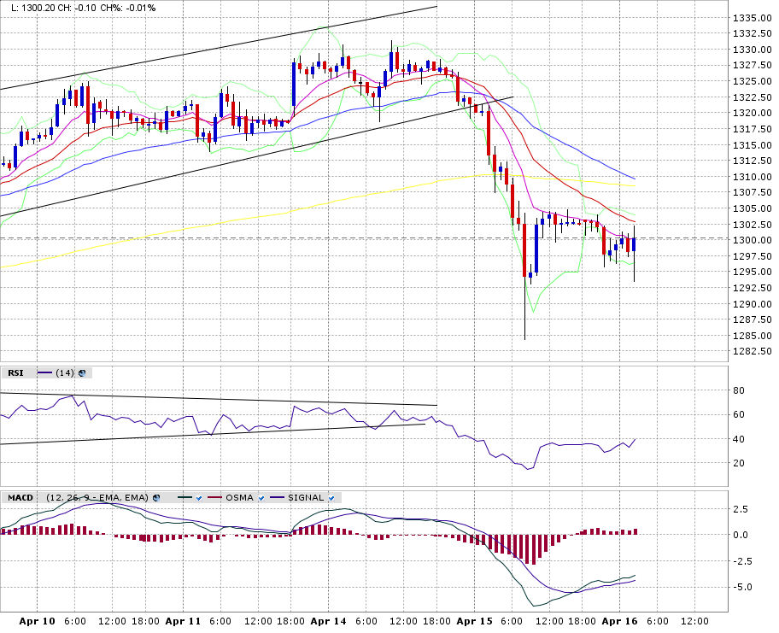
Task: Open the RSI (14) period parameter
Action: pos(65,372)
